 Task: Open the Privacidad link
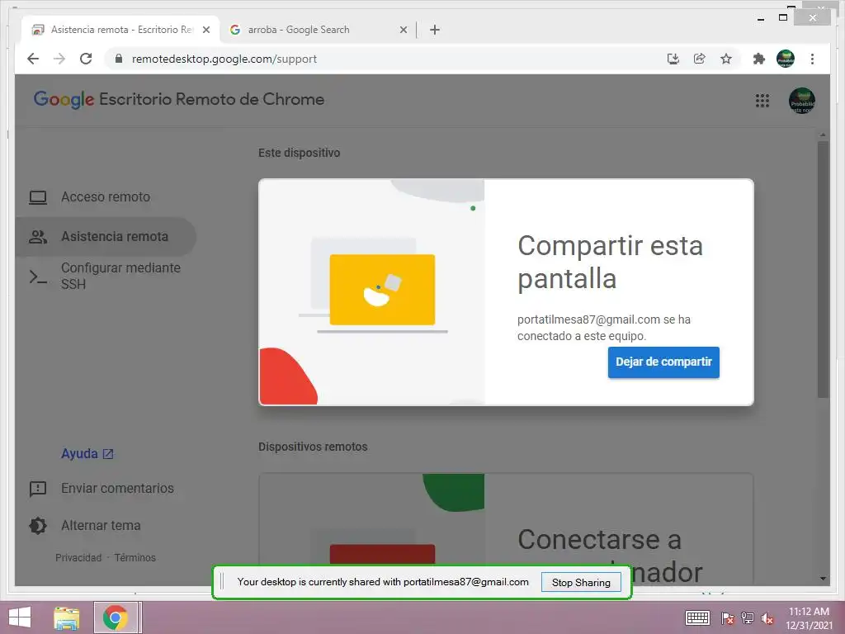pyautogui.click(x=78, y=557)
